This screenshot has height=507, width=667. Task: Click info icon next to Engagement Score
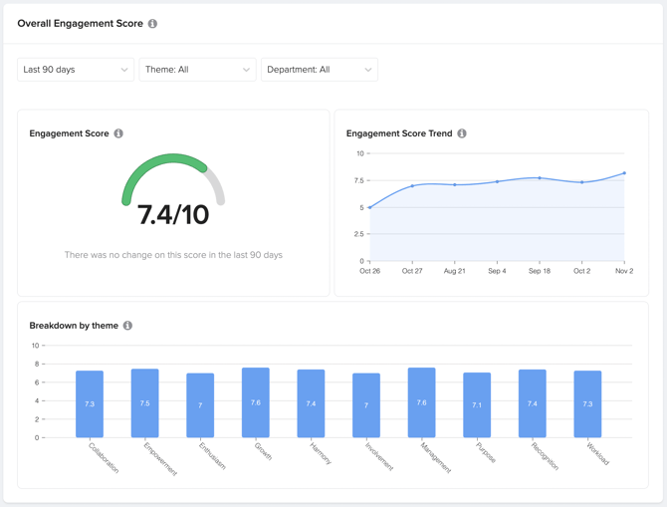tap(118, 133)
